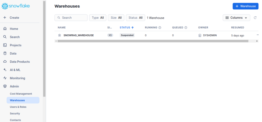The image size is (262, 122).
Task: Select Contacts under Admin
Action: [x=15, y=120]
